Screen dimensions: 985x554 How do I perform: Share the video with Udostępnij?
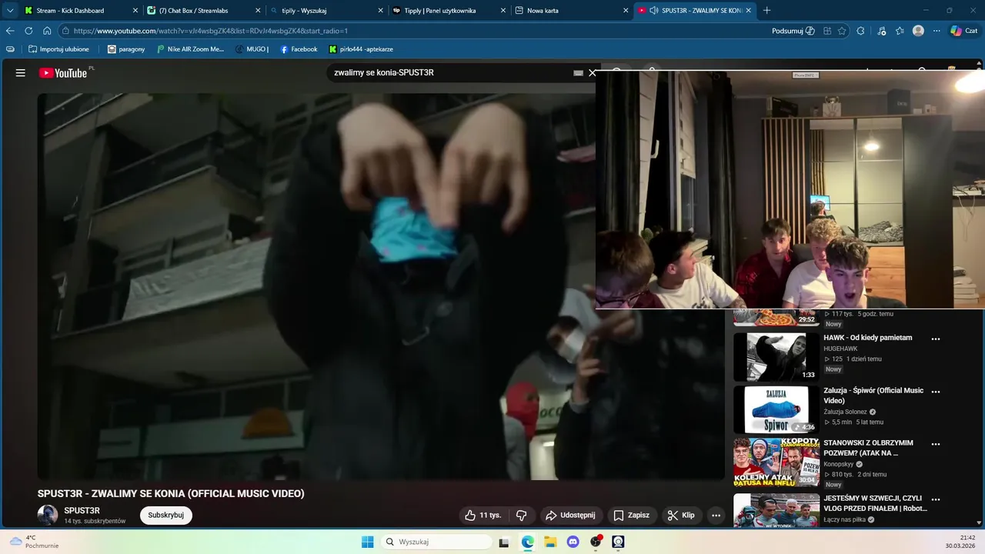point(569,516)
